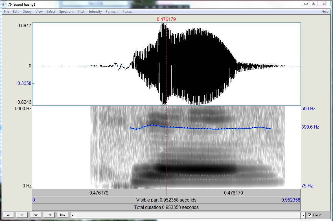The image size is (333, 221).
Task: Click the red cursor time 0.476179 label
Action: (166, 19)
